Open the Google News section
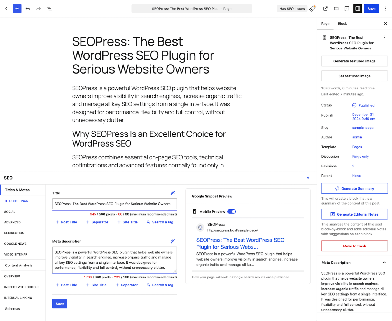The image size is (392, 321). (15, 244)
